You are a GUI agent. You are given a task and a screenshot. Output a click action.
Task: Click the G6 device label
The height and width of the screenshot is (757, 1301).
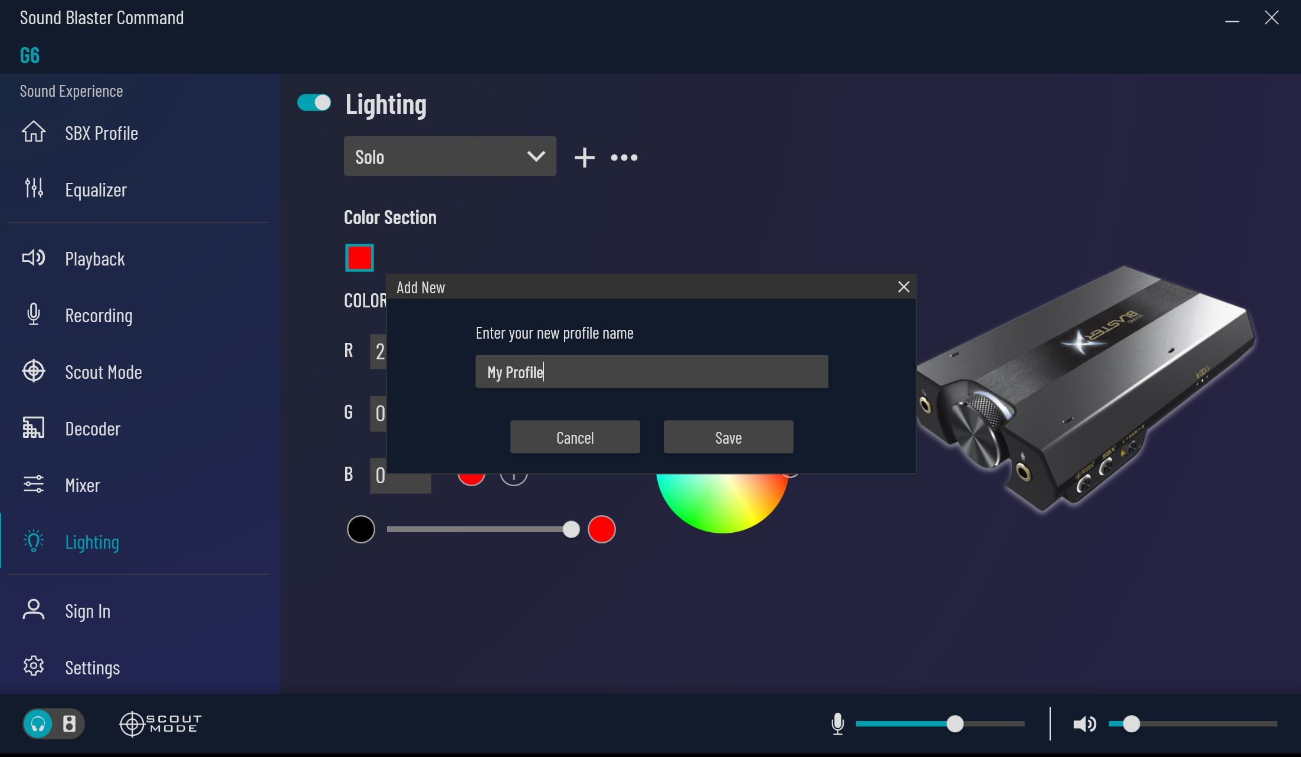(30, 55)
